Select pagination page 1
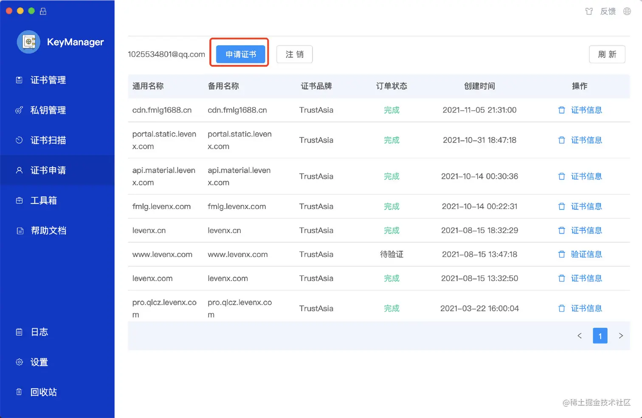 click(x=600, y=336)
